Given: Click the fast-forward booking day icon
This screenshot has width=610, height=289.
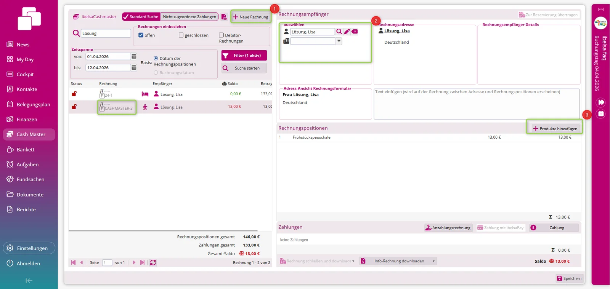Looking at the screenshot, I should [601, 102].
